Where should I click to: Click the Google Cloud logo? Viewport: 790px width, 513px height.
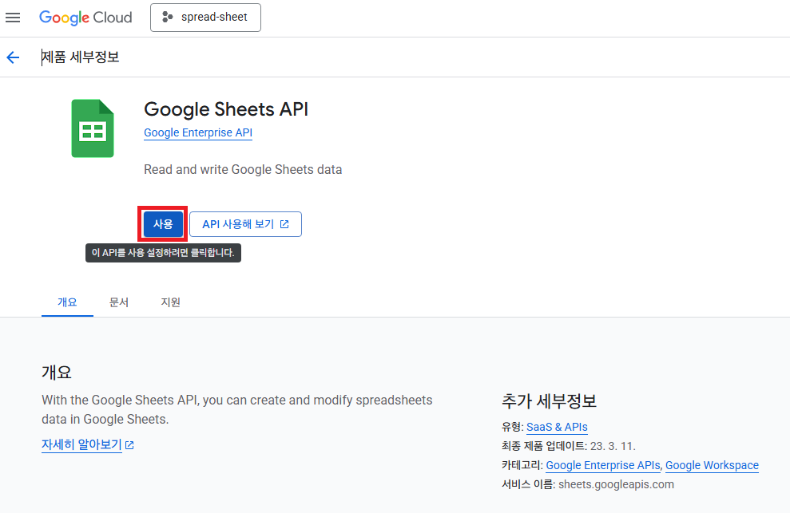point(85,18)
